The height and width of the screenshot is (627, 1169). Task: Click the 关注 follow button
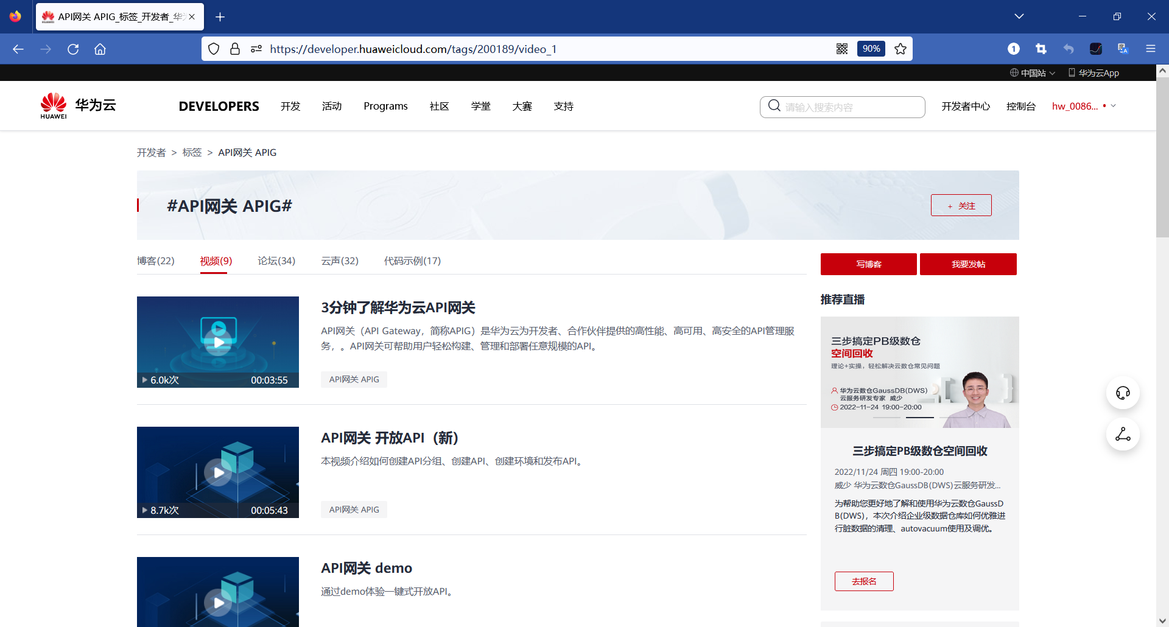[961, 205]
